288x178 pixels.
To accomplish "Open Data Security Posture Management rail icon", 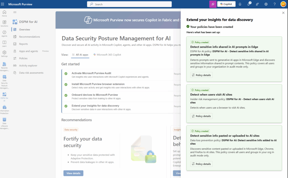I will coord(4,82).
